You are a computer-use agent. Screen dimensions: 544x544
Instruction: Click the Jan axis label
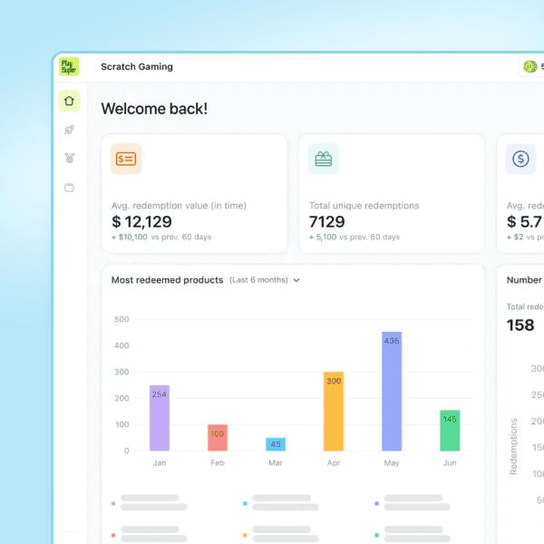tap(160, 462)
